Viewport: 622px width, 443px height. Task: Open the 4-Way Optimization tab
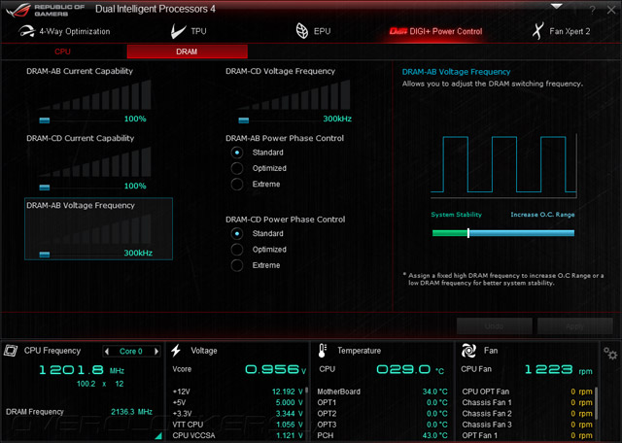click(65, 31)
